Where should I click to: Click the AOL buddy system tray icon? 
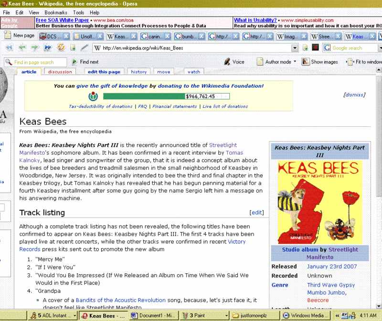(x=352, y=316)
